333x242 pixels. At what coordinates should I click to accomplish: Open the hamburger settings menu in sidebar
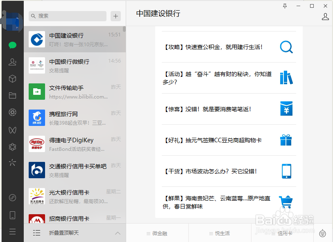click(x=12, y=231)
